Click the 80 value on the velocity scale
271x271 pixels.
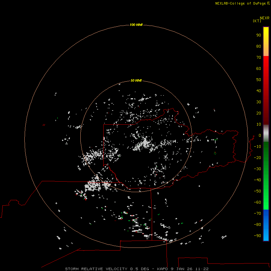coord(259,46)
